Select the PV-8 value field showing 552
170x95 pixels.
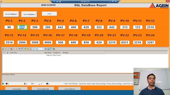[x=99, y=27]
